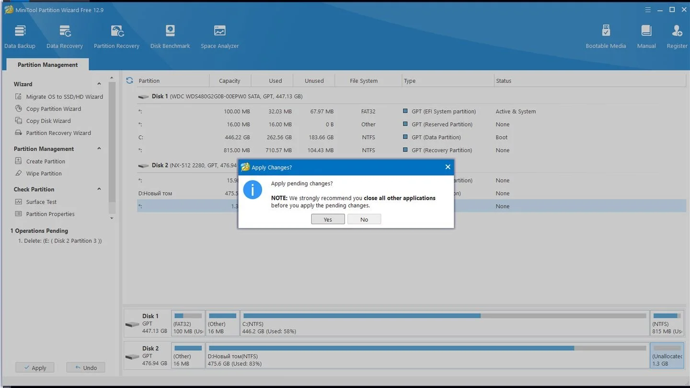This screenshot has height=388, width=690.
Task: Start the Disk Benchmark tool
Action: pyautogui.click(x=170, y=37)
